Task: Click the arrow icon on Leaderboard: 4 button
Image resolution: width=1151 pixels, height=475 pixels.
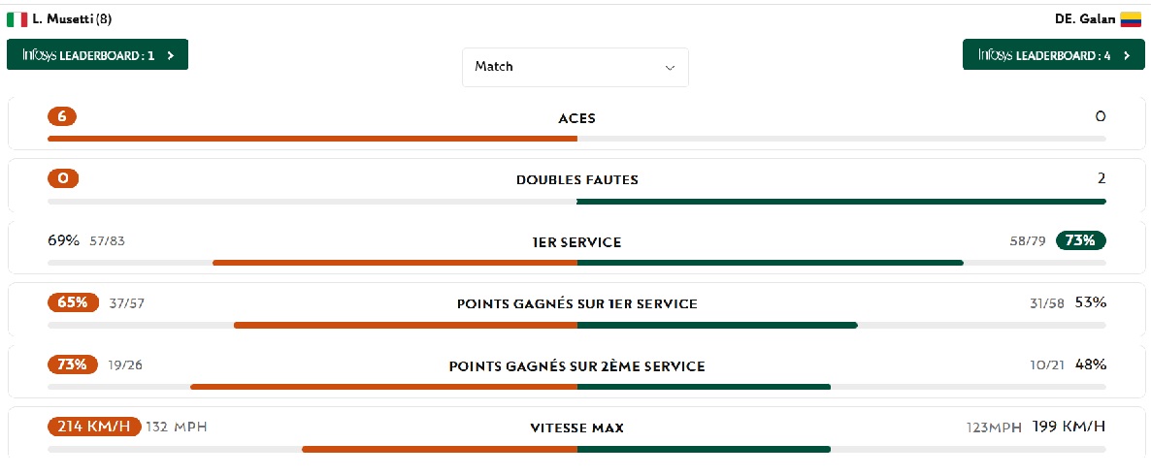Action: click(x=1127, y=55)
